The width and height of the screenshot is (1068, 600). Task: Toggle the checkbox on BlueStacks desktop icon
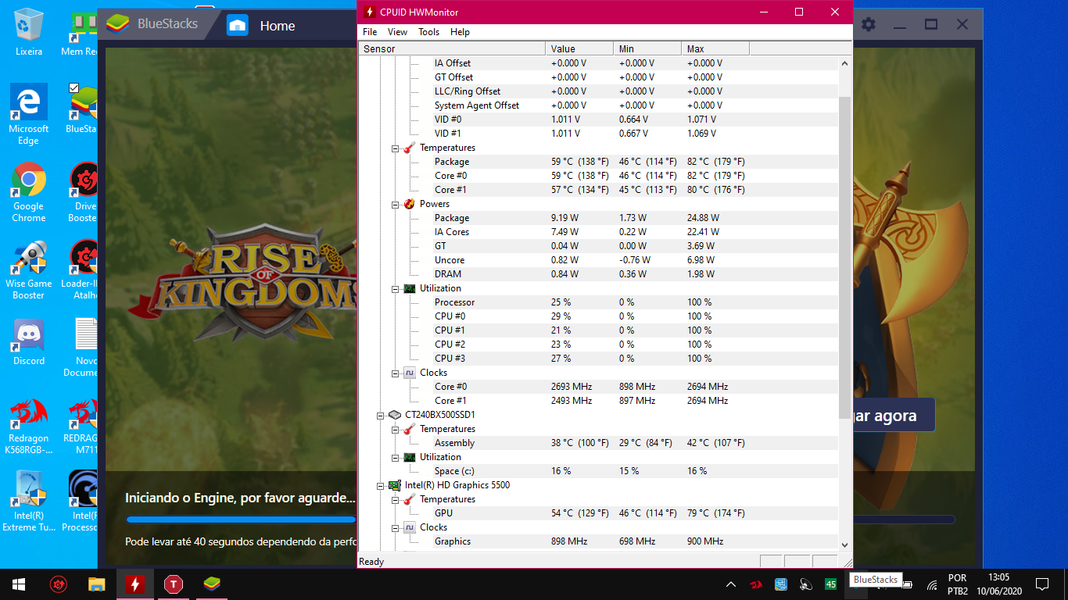click(x=73, y=87)
